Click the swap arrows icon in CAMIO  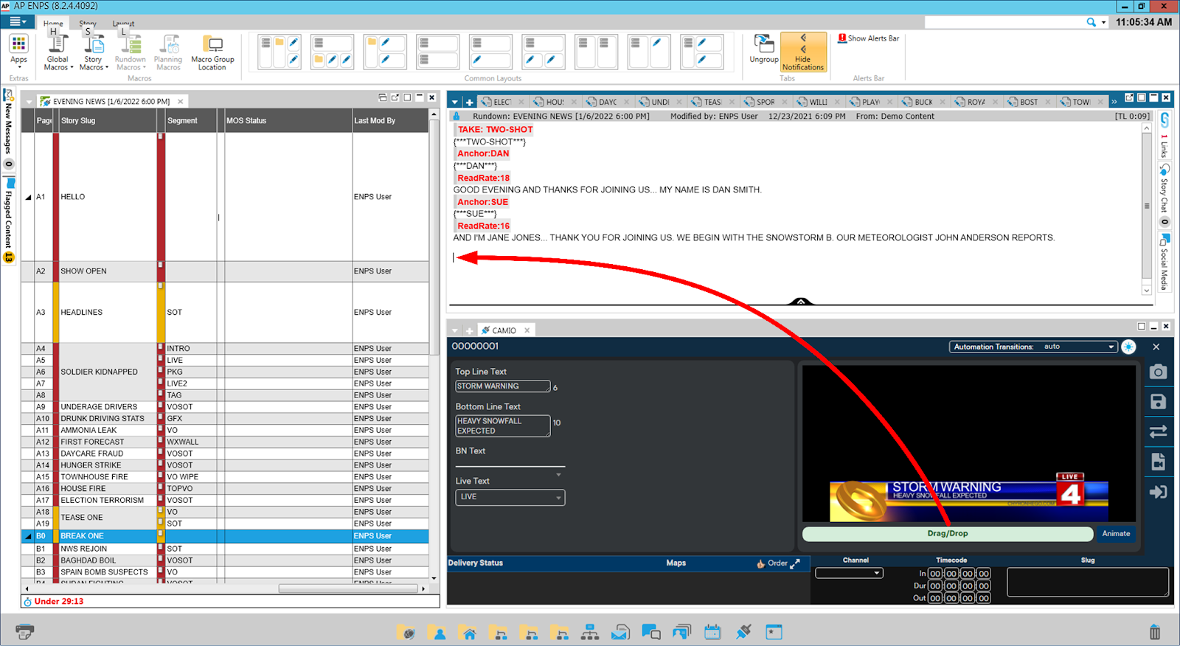point(1158,431)
